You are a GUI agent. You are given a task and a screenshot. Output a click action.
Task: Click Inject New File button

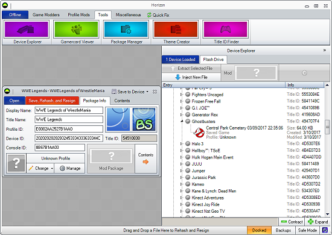tap(191, 77)
